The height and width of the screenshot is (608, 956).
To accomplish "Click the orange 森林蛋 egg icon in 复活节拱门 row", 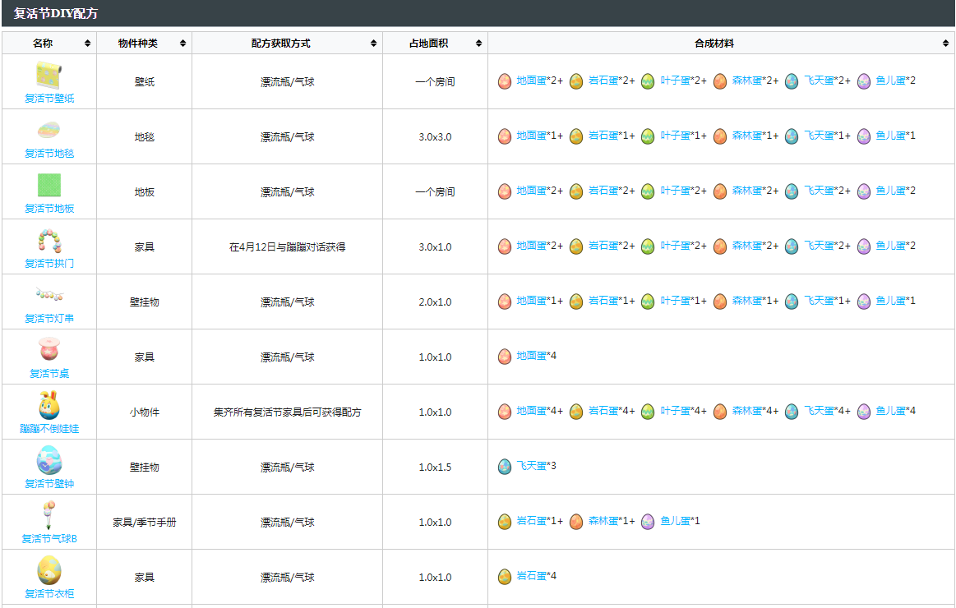I will click(x=720, y=246).
